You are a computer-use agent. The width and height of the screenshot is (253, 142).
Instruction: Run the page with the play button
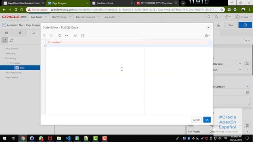[245, 25]
